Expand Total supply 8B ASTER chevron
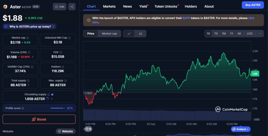268x136 pixels. (29, 85)
